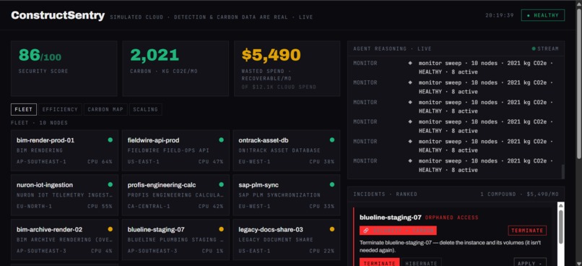Click the link icon in the Security + Carbon badge
This screenshot has width=582, height=266.
(x=365, y=231)
